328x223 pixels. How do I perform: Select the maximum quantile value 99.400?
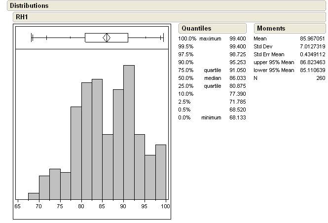(x=237, y=38)
